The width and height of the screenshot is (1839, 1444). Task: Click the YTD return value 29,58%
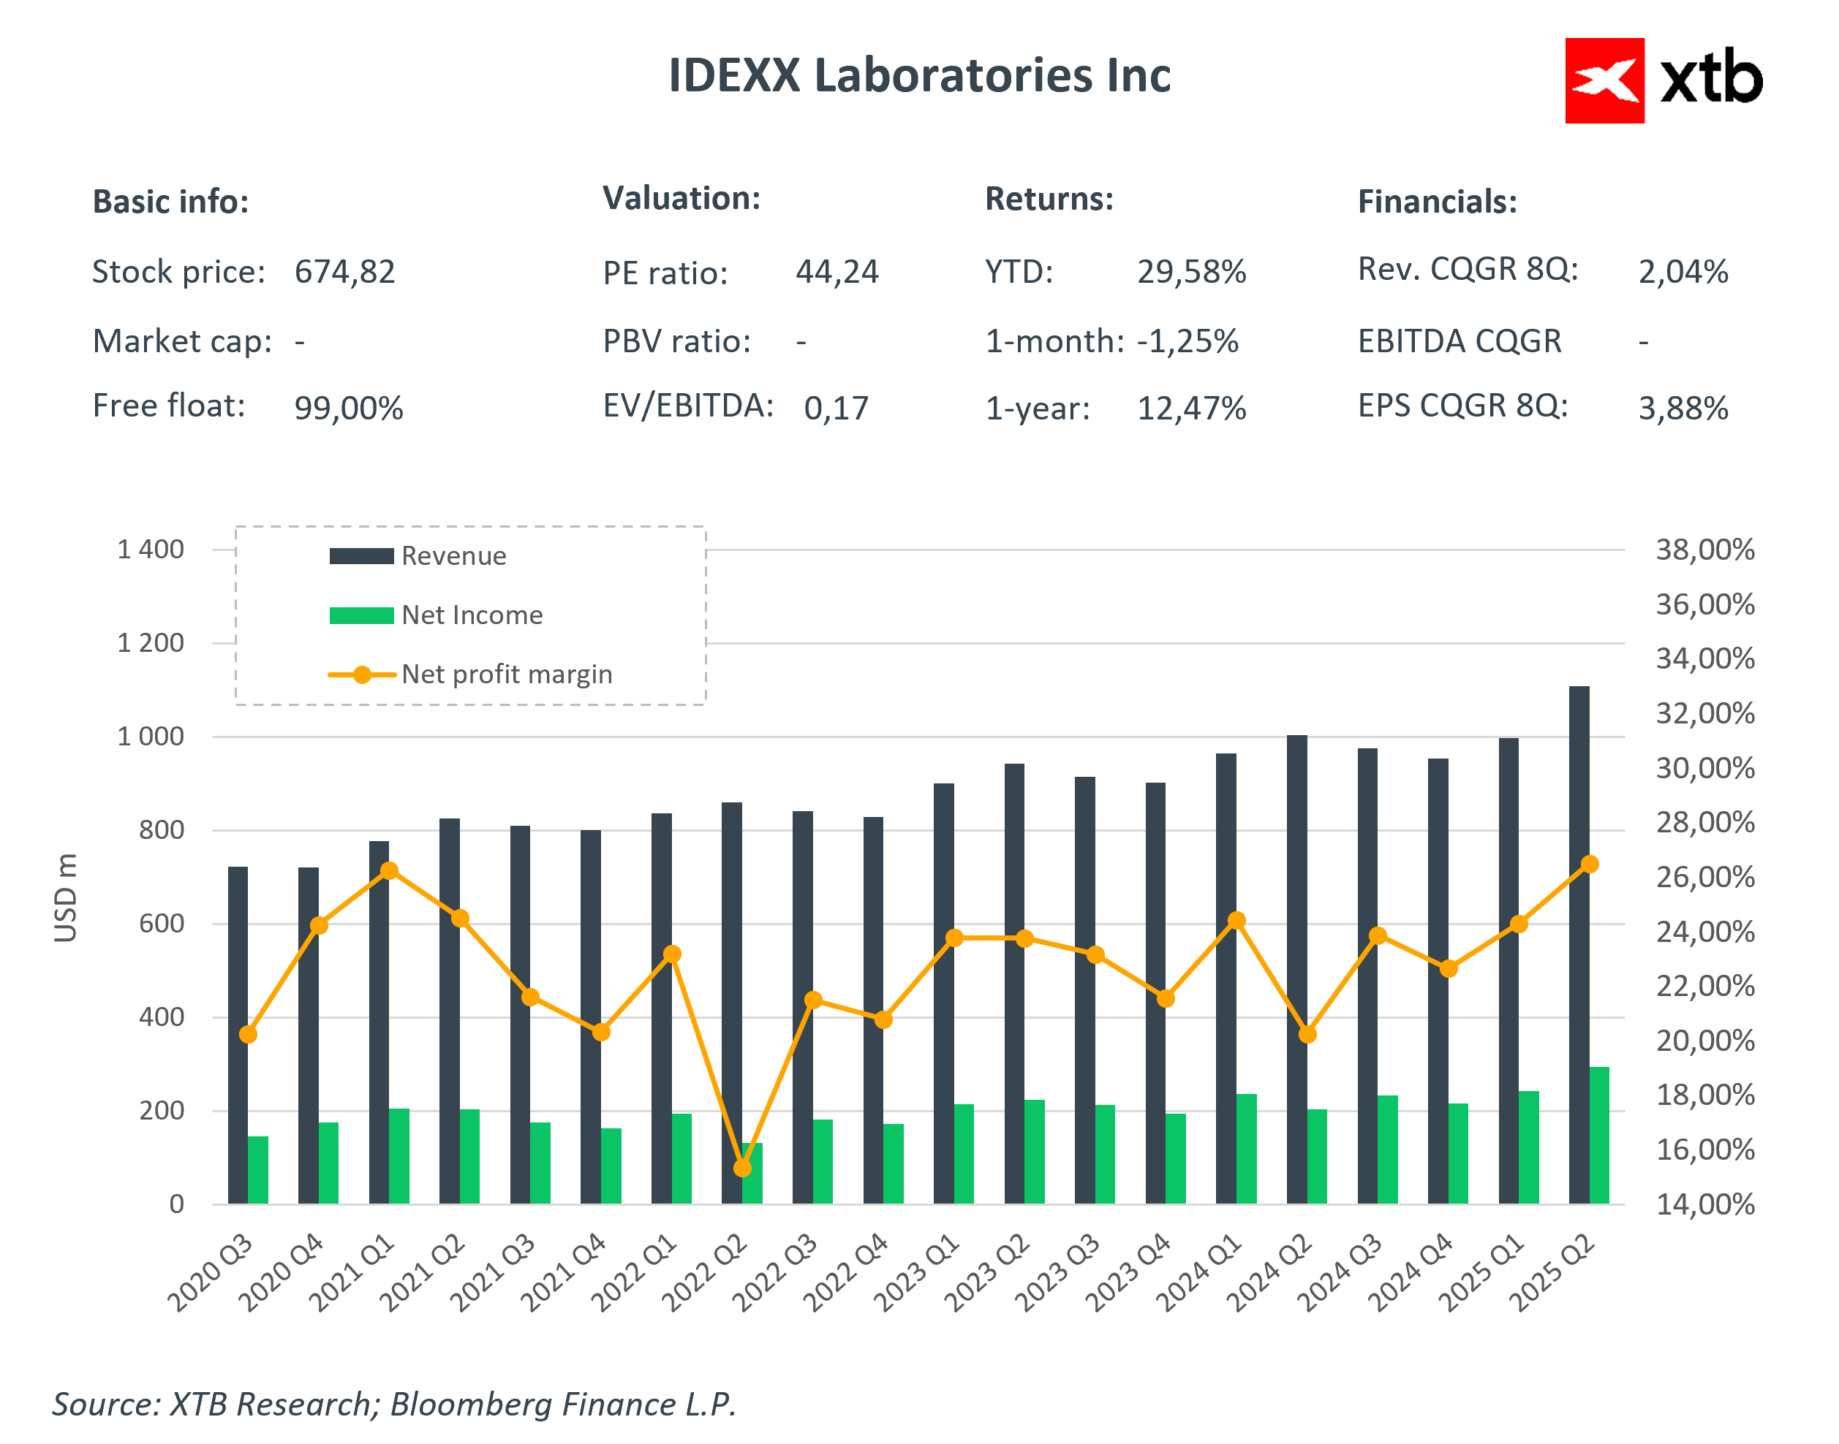tap(1190, 273)
